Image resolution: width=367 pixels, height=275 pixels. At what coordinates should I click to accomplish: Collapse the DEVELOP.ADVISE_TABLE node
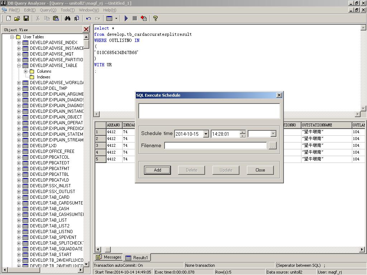19,66
